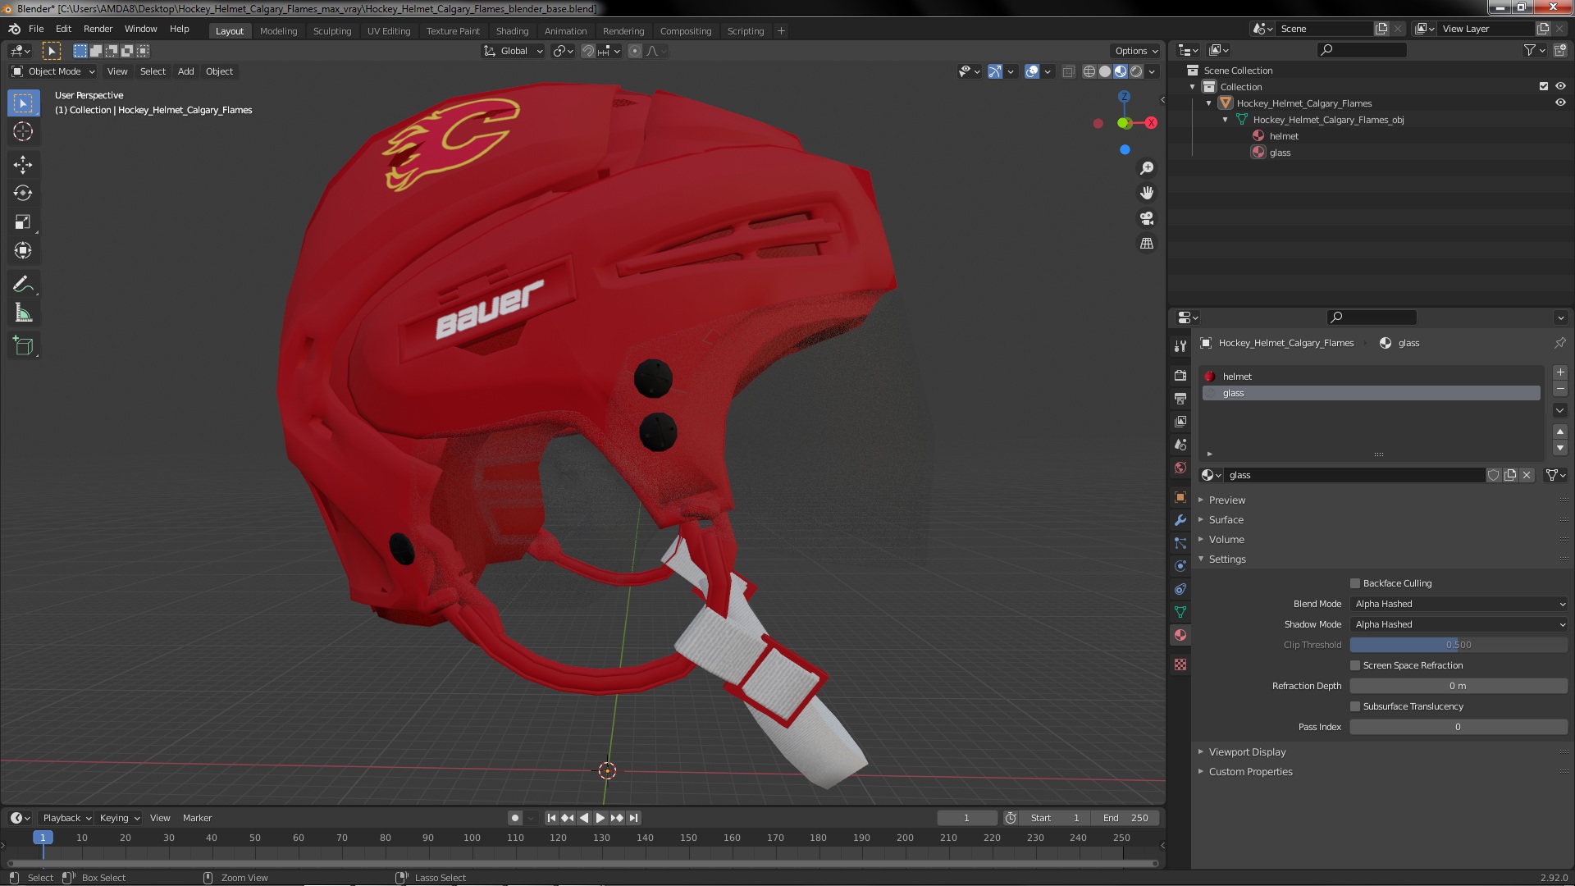This screenshot has height=886, width=1575.
Task: Open the Render menu
Action: 98,29
